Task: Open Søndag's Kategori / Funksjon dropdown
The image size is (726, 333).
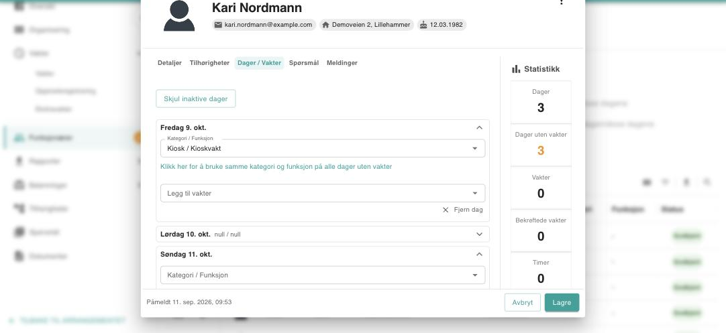Action: coord(323,275)
